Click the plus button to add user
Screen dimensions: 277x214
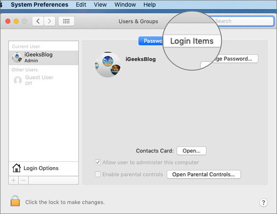point(14,180)
